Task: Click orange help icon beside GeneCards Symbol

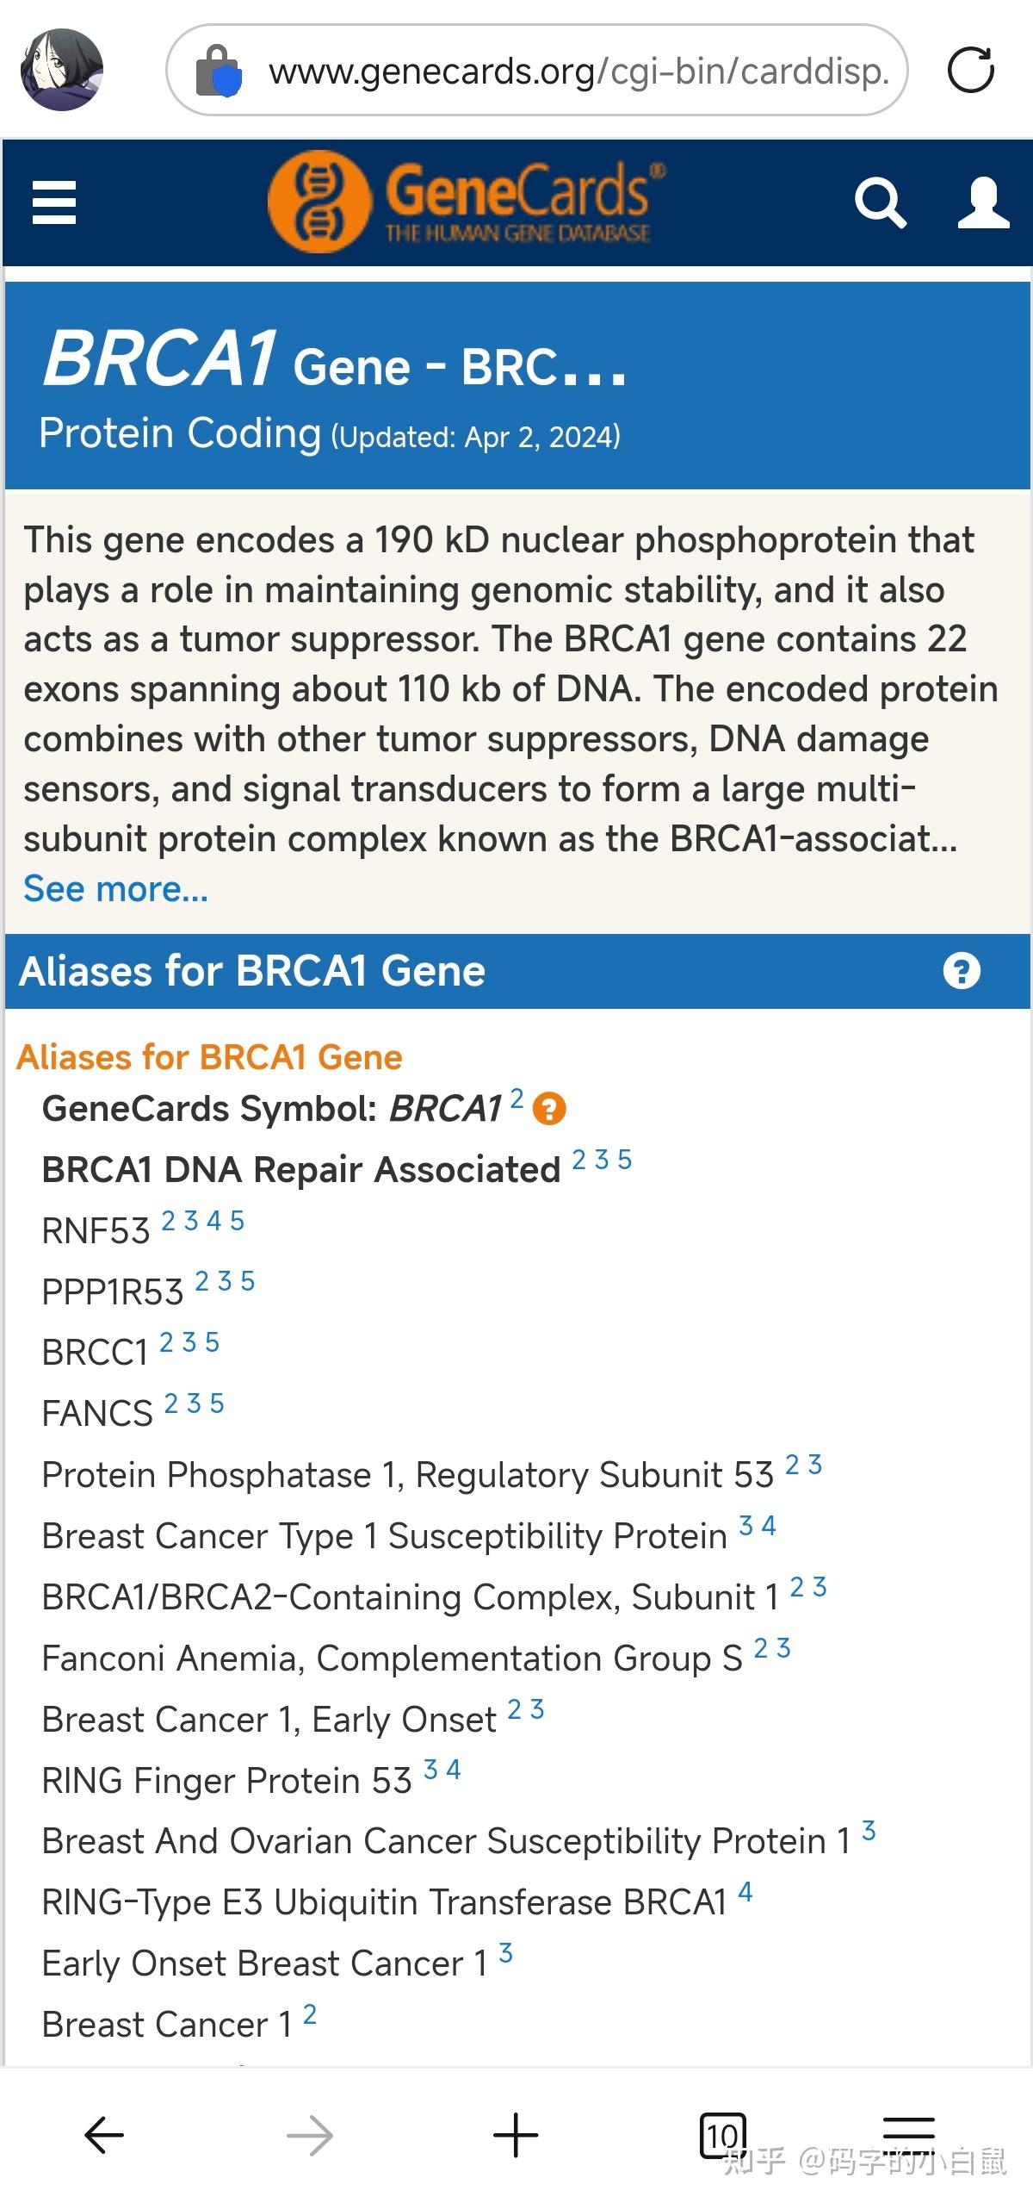Action: click(549, 1109)
